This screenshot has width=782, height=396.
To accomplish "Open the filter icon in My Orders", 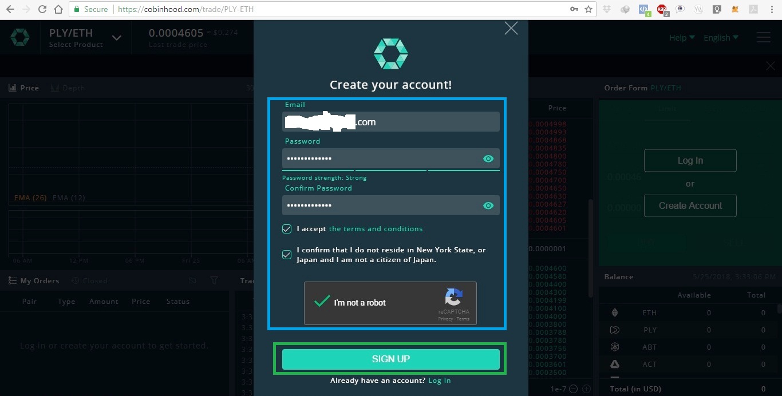I will click(x=214, y=280).
